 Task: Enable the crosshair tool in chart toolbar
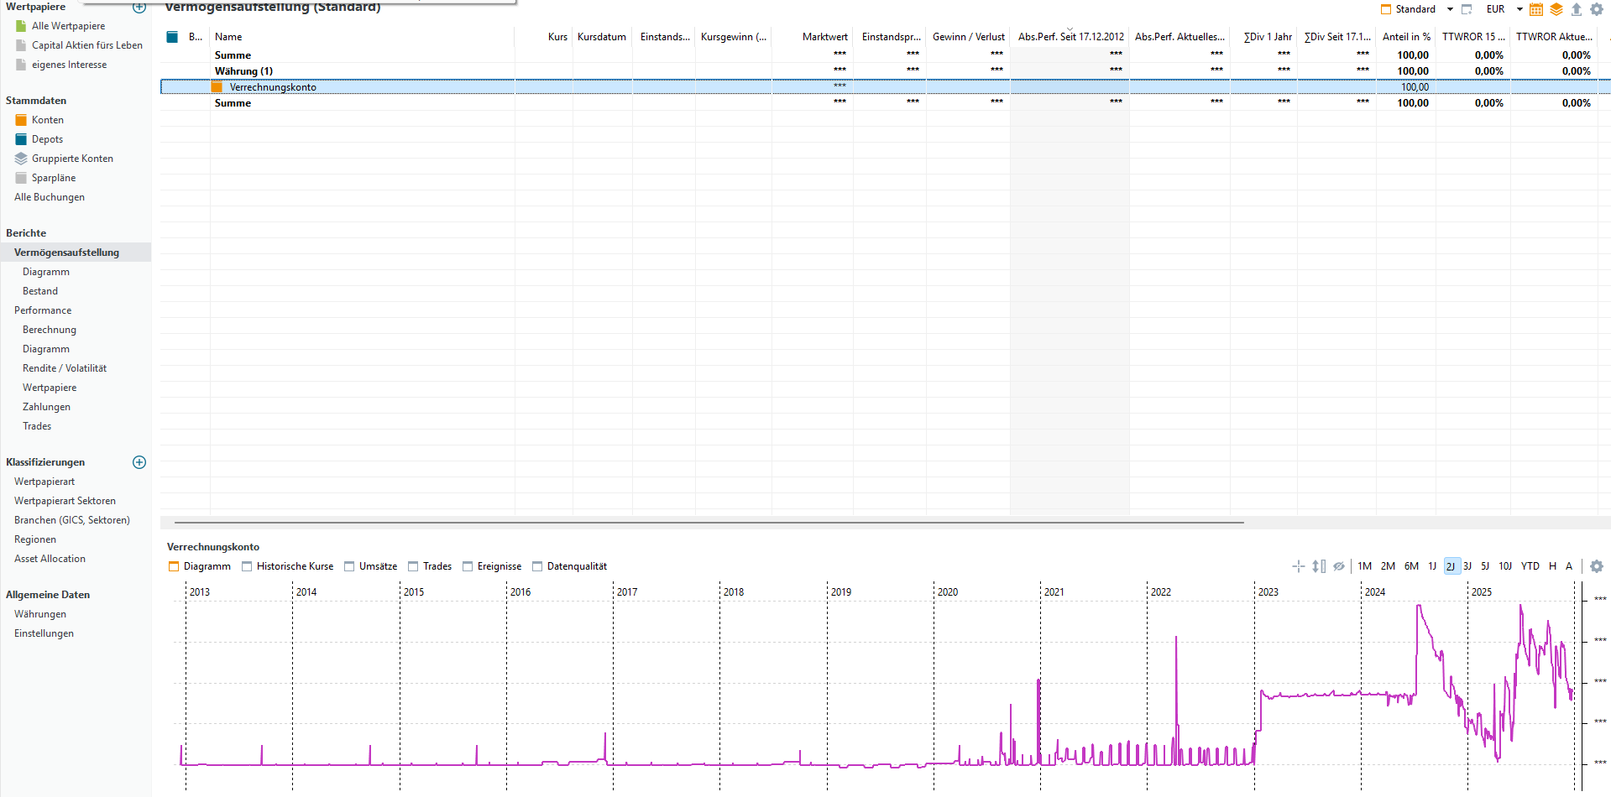[x=1298, y=566]
